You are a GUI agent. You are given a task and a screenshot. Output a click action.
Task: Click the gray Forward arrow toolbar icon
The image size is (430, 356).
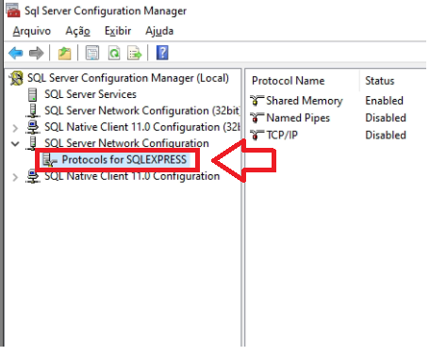point(37,53)
